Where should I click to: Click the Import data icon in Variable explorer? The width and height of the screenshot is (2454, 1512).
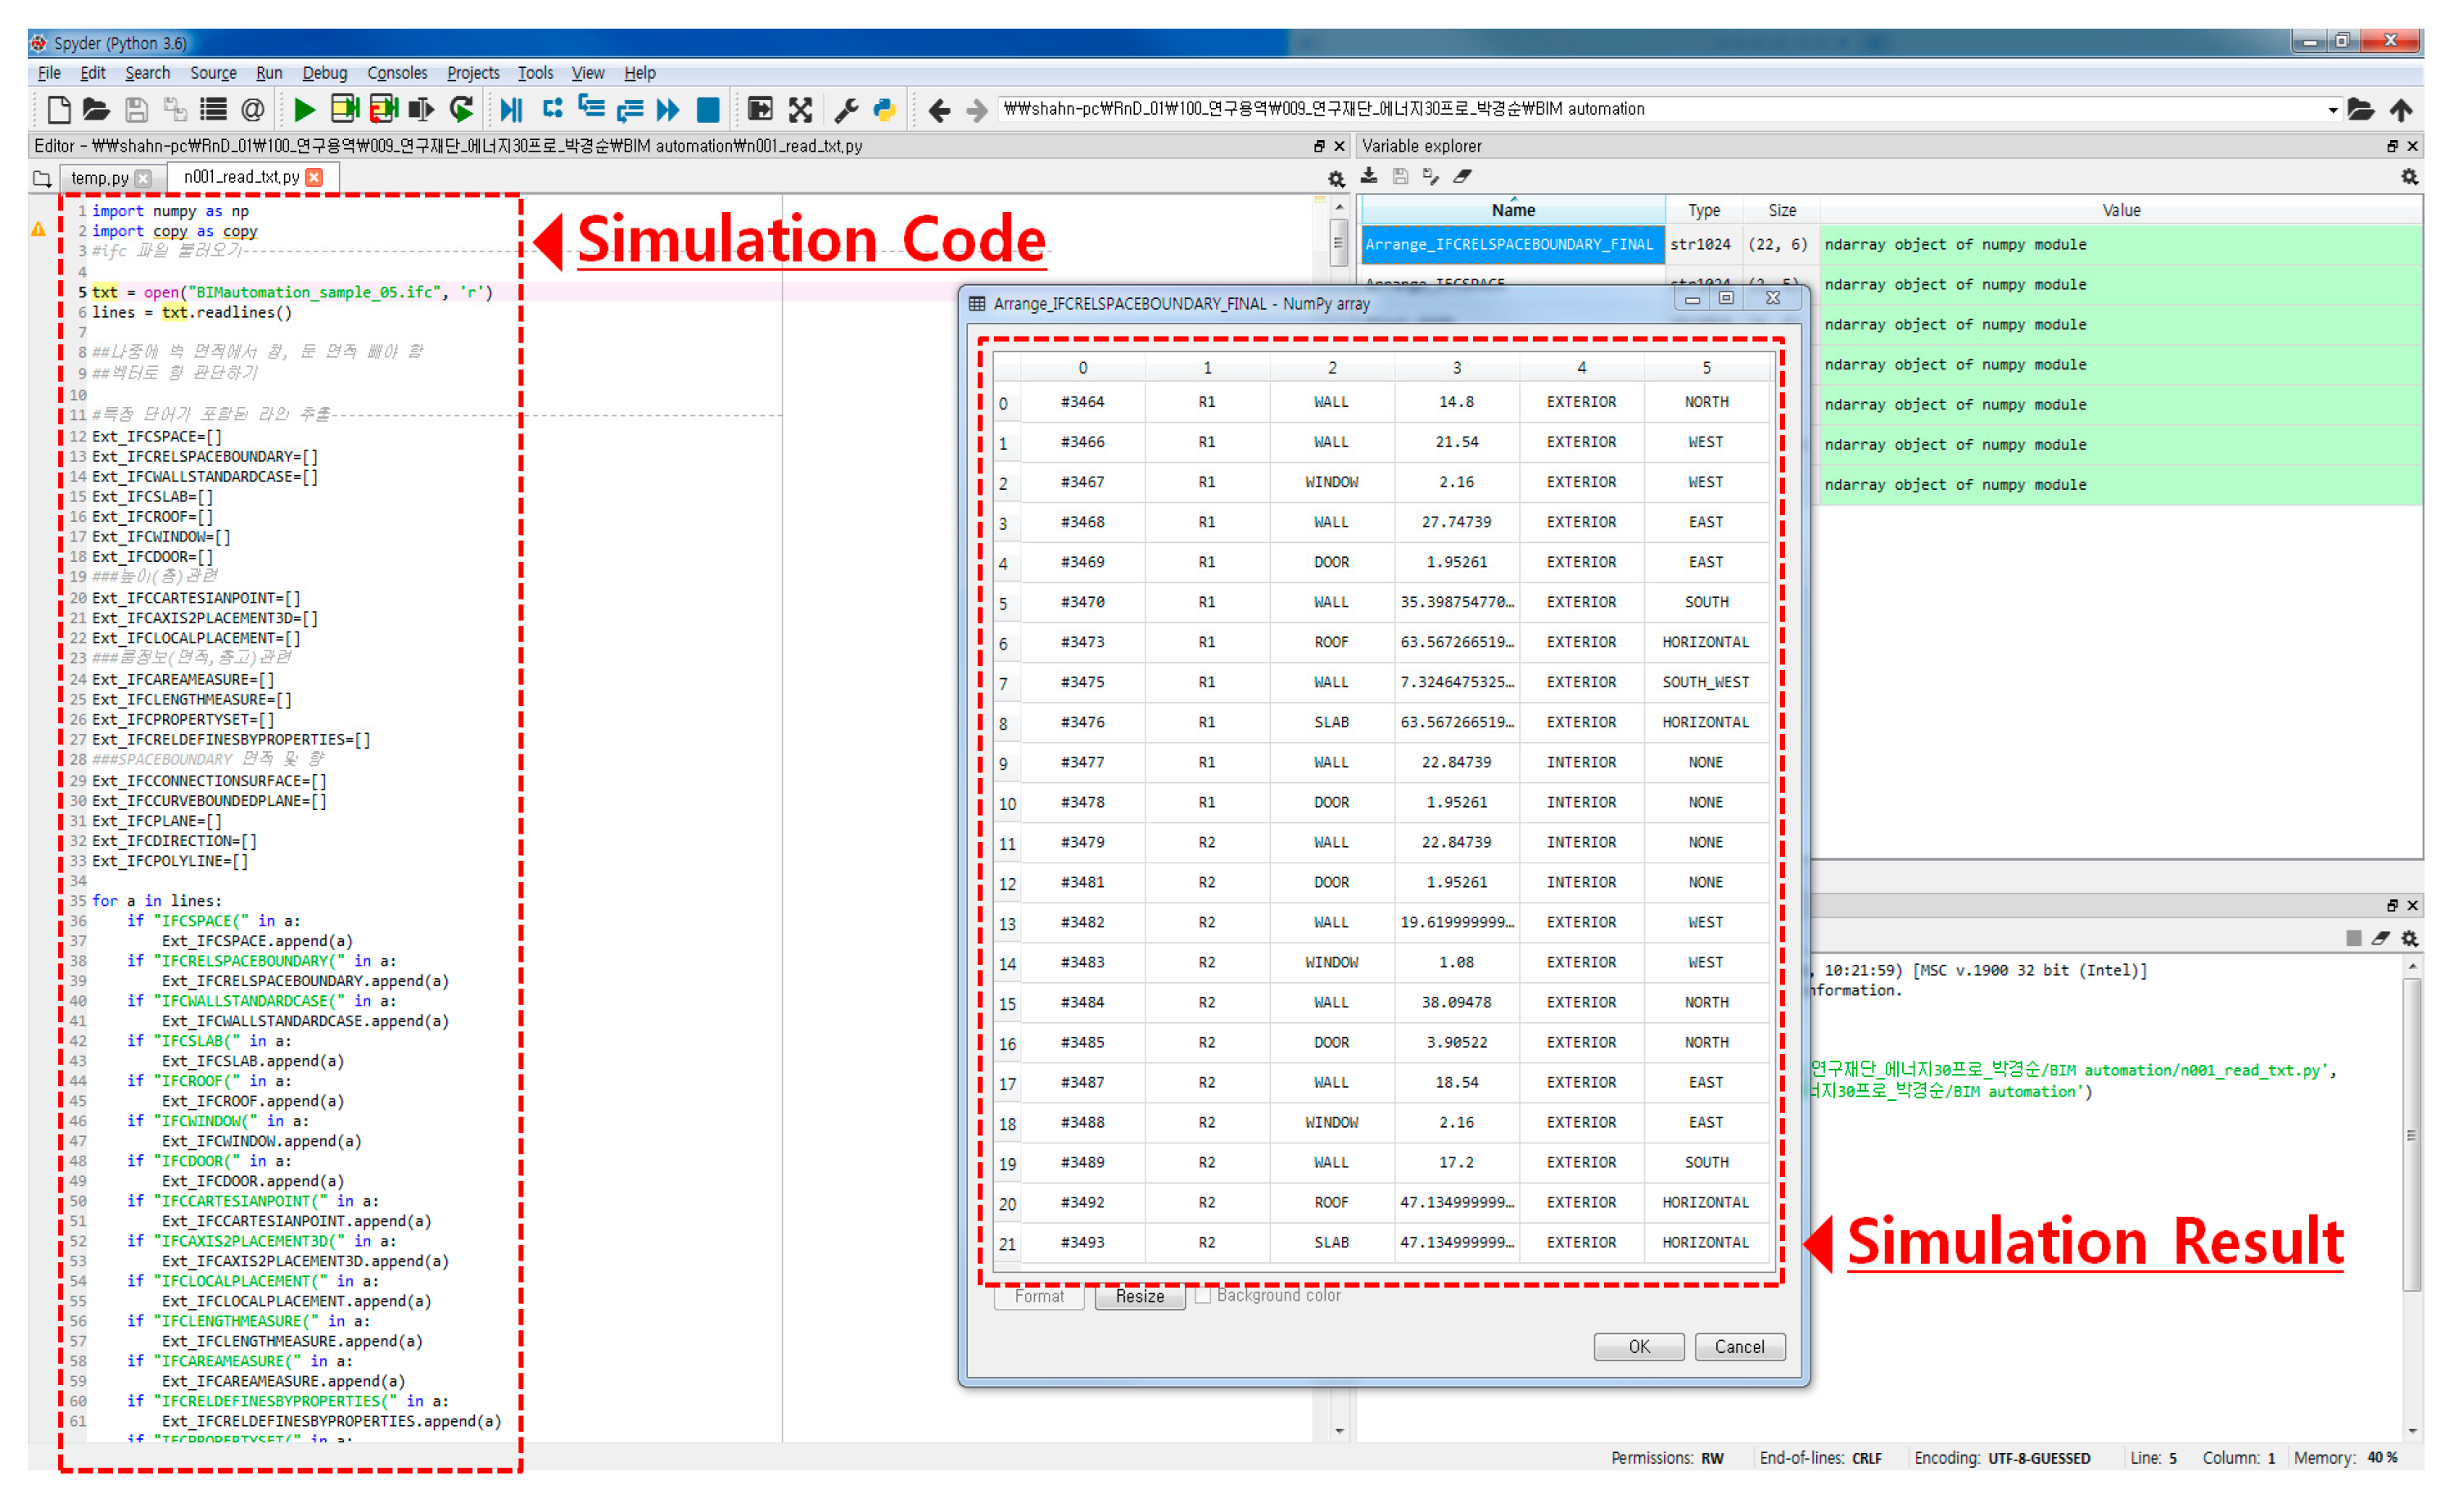click(1369, 177)
